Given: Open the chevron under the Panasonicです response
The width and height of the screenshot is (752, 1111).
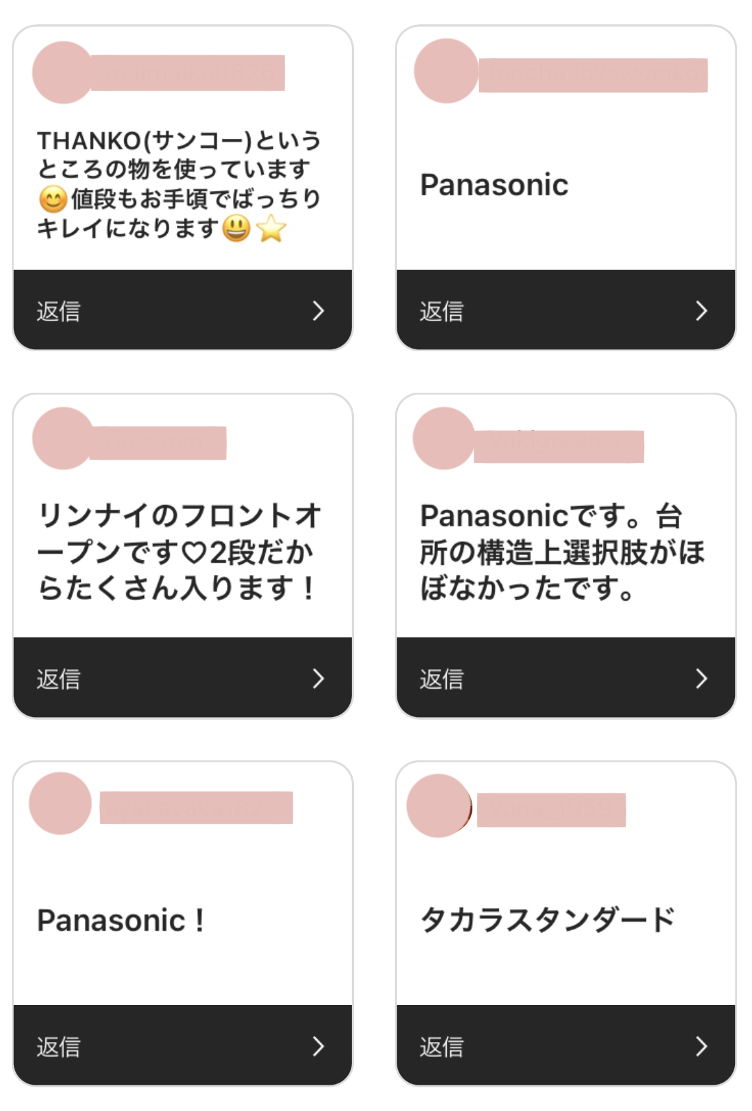Looking at the screenshot, I should coord(701,678).
